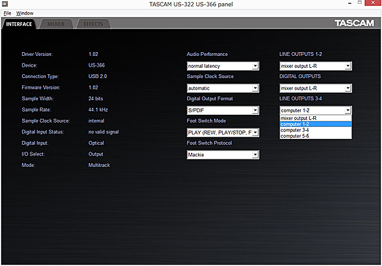
Task: Open the Foot Switch Protocol Mackie dropdown
Action: 223,155
